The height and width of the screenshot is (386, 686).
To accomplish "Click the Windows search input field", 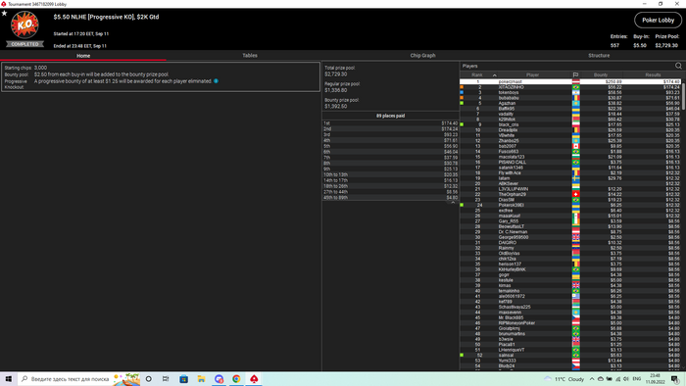I will click(x=70, y=379).
